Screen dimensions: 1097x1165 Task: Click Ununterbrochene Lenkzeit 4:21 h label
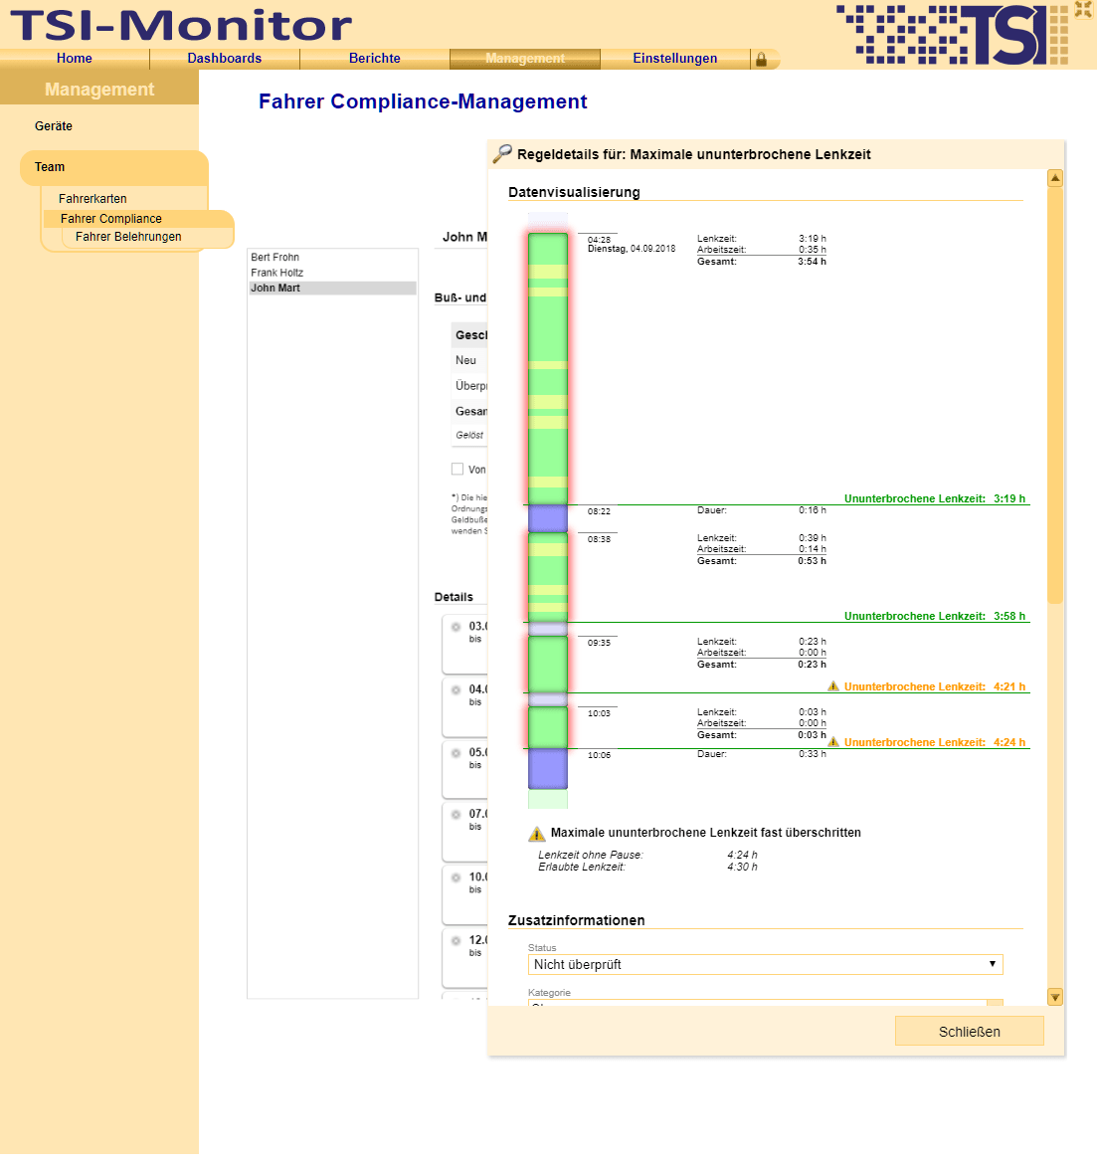pos(934,686)
